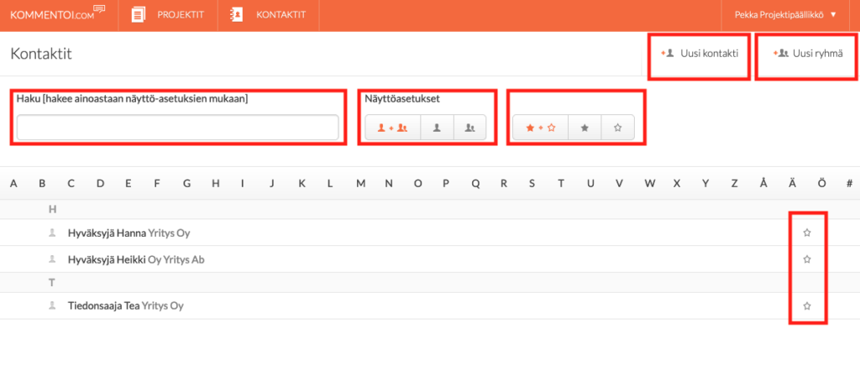The image size is (860, 387).
Task: Jump to letter K in alphabet index
Action: (302, 184)
